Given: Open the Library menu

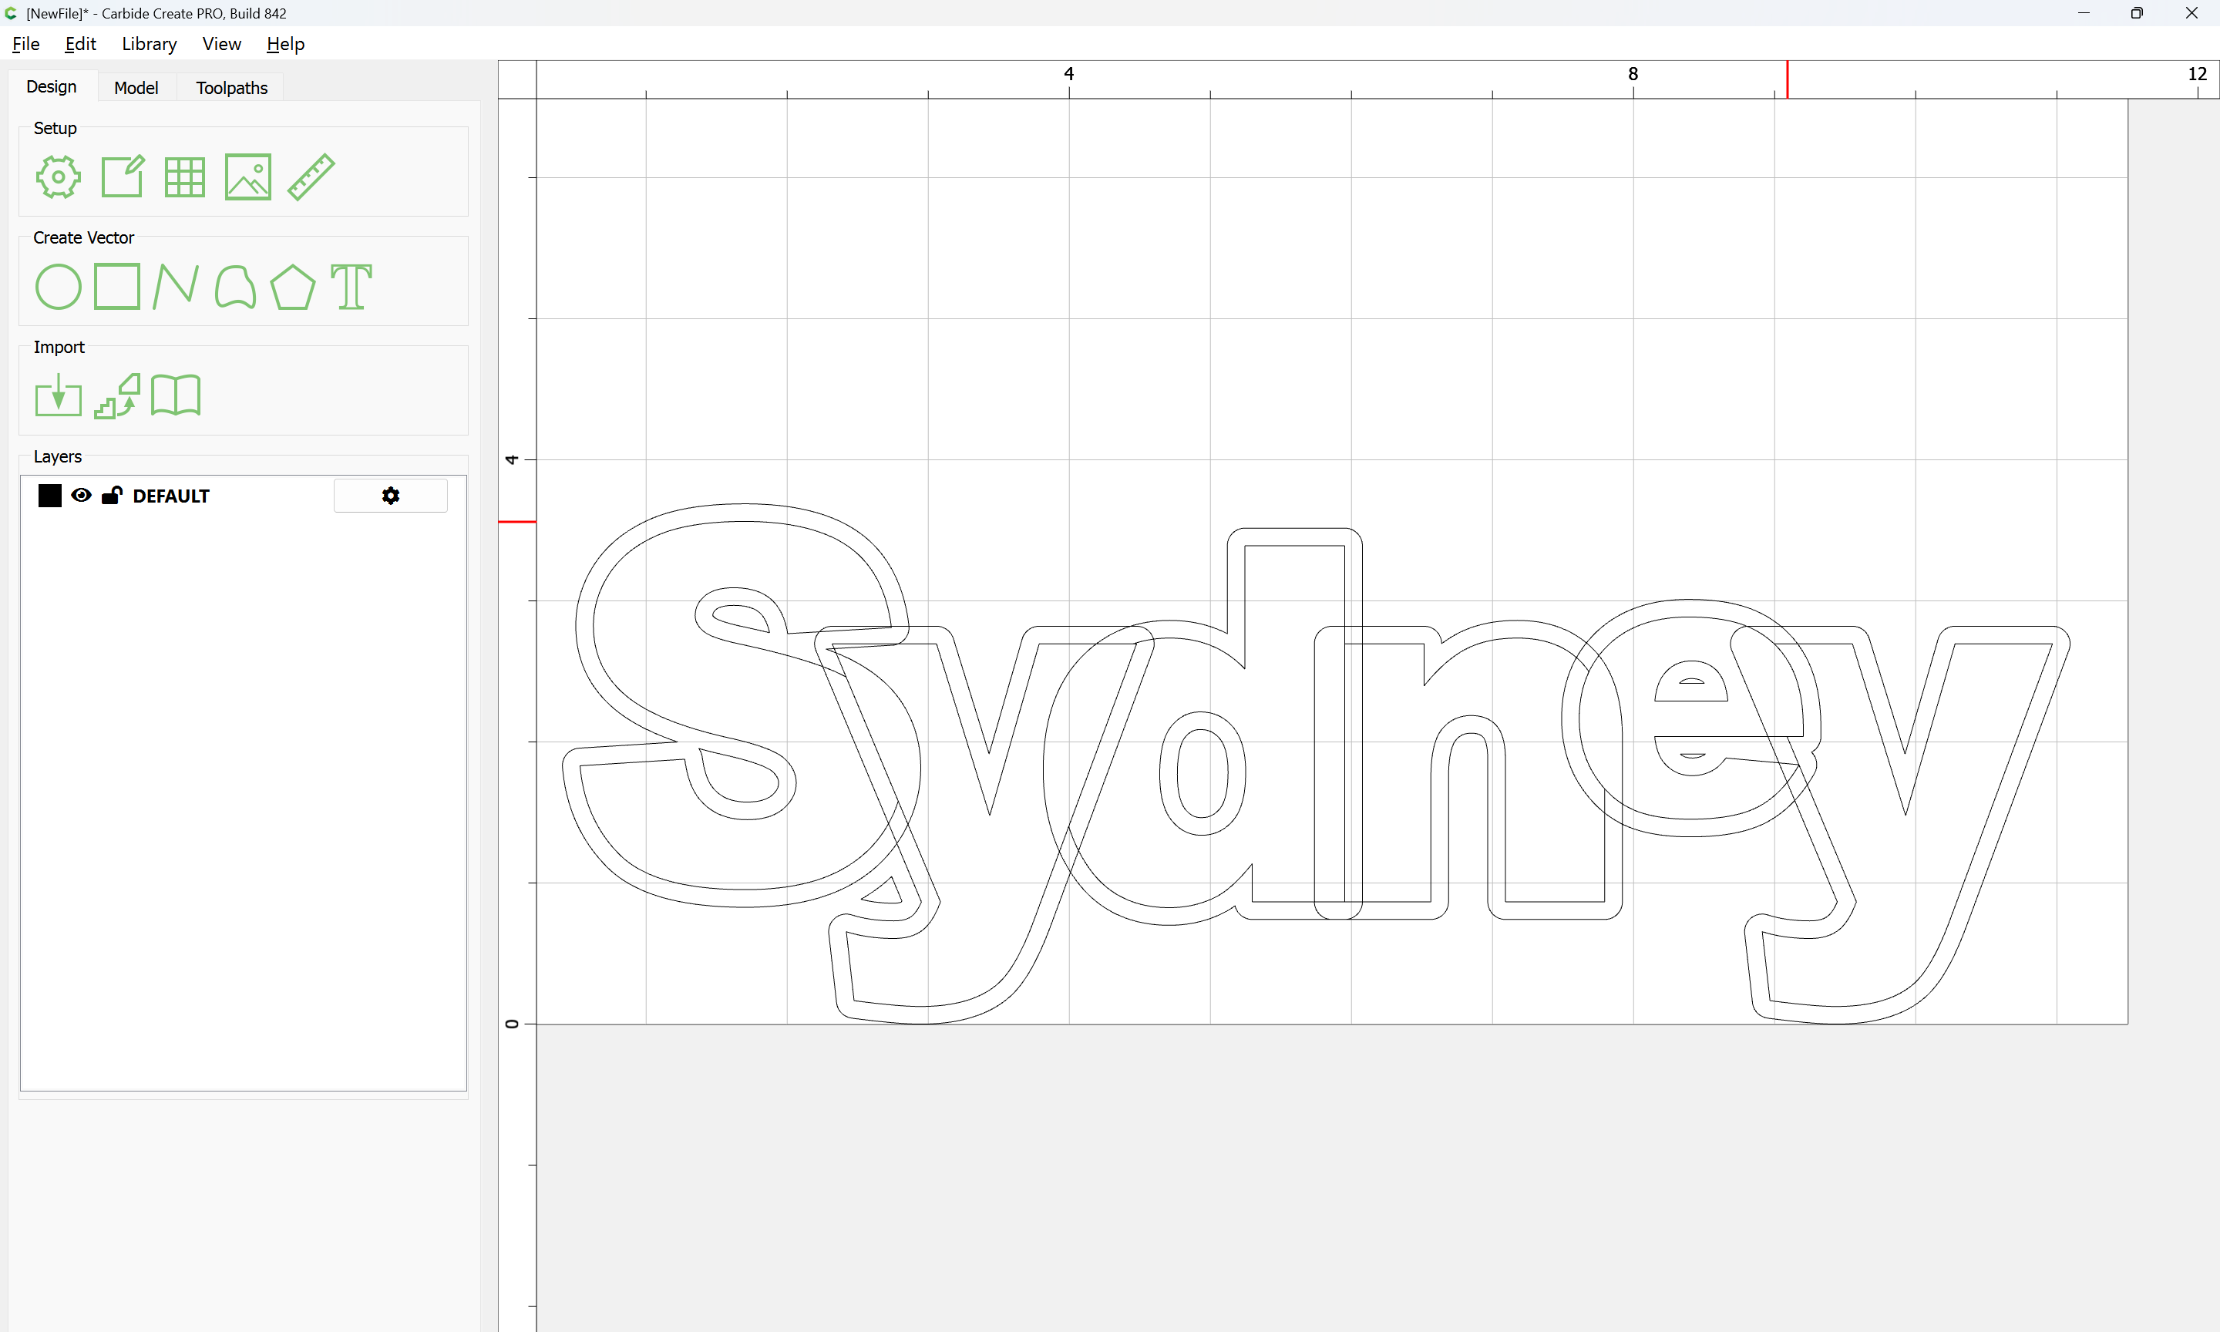Looking at the screenshot, I should click(x=149, y=44).
